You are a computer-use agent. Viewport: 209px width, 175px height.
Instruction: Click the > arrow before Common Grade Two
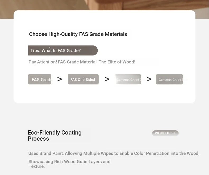tap(149, 79)
